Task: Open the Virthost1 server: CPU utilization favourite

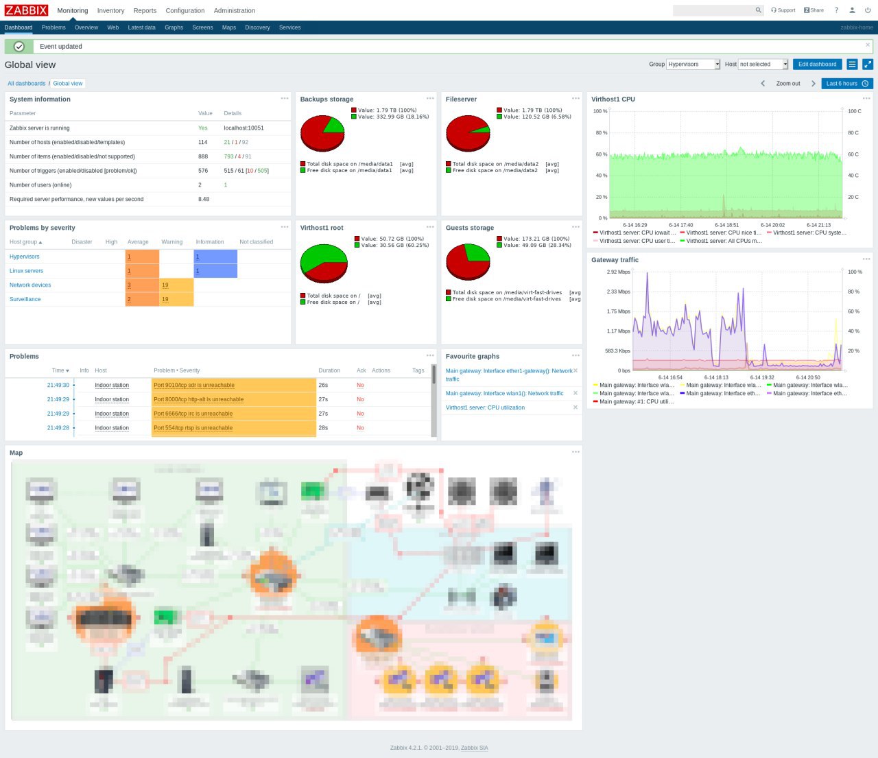Action: click(485, 407)
